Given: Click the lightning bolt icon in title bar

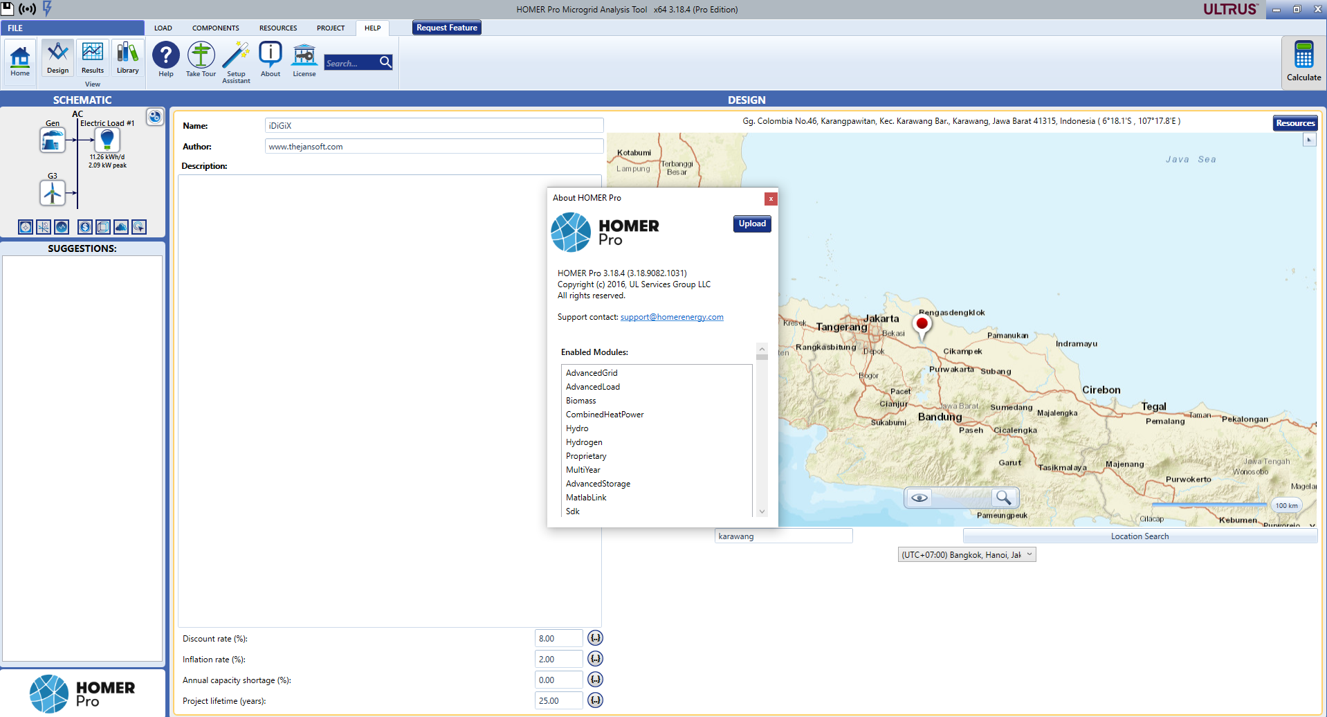Looking at the screenshot, I should (x=47, y=9).
